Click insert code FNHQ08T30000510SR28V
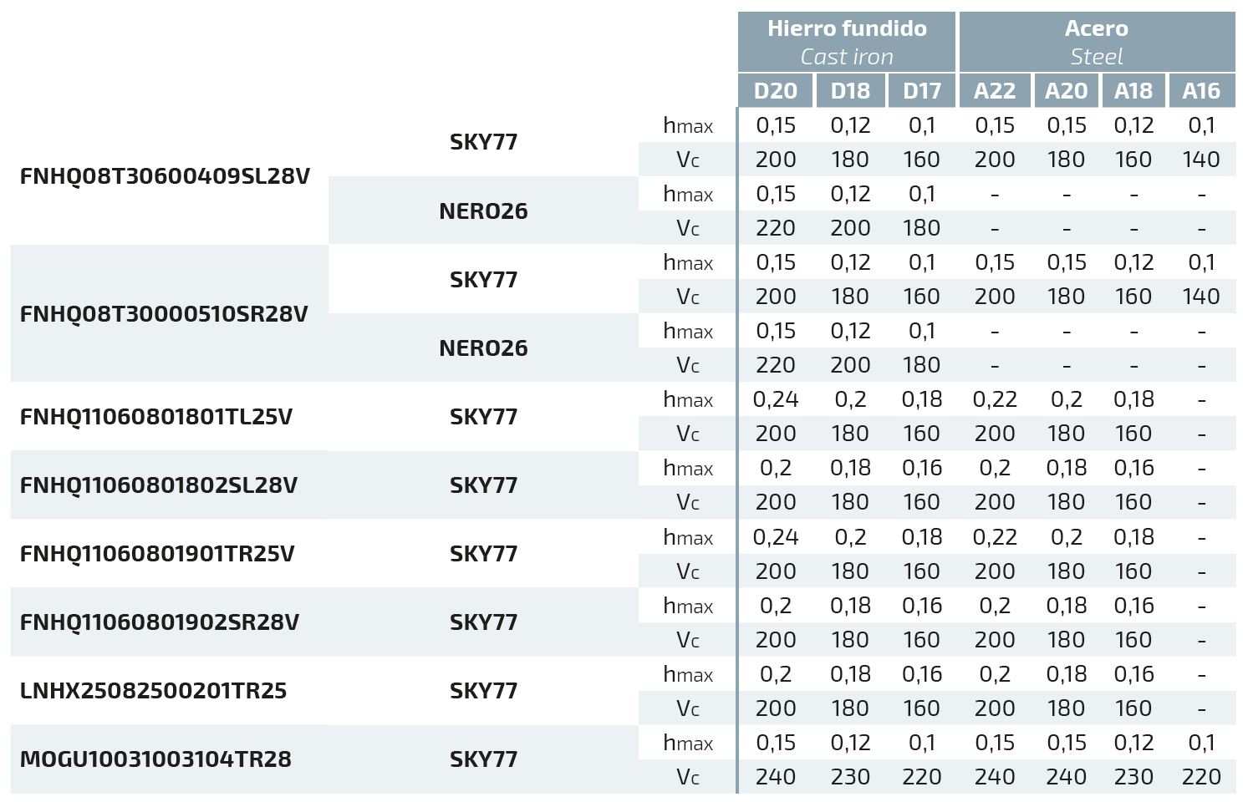Screen dimensions: 1243x802 pyautogui.click(x=164, y=314)
